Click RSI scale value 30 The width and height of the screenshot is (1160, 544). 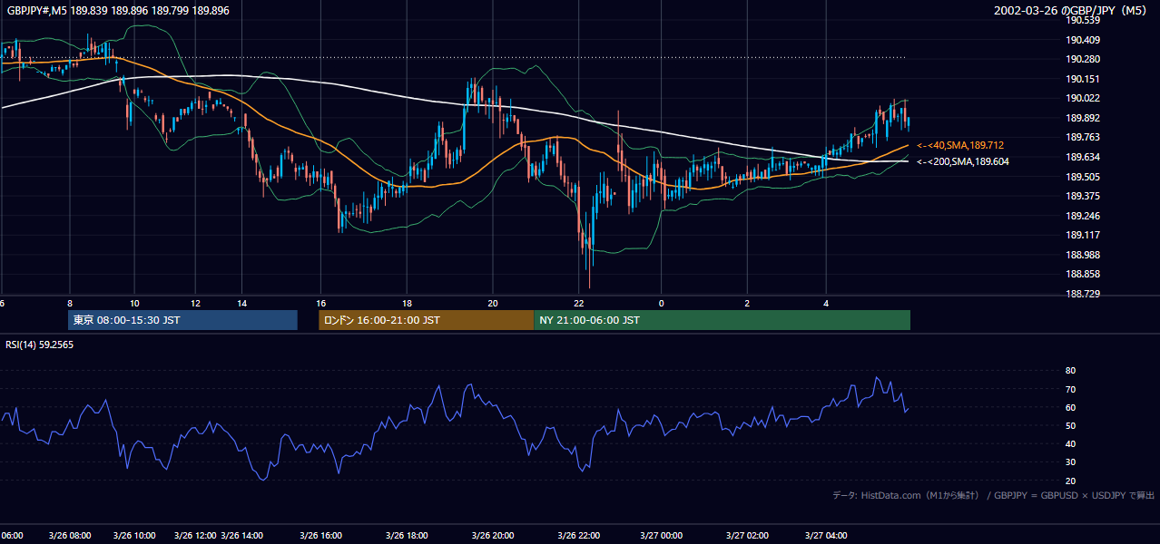coord(1070,462)
